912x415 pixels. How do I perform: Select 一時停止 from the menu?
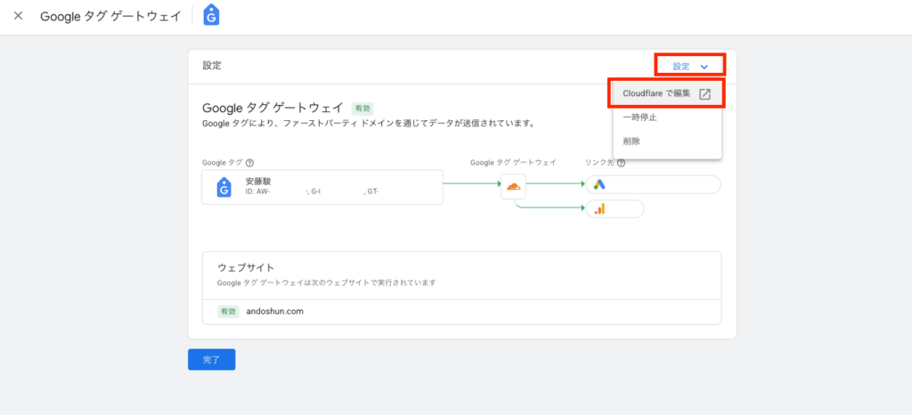coord(666,118)
